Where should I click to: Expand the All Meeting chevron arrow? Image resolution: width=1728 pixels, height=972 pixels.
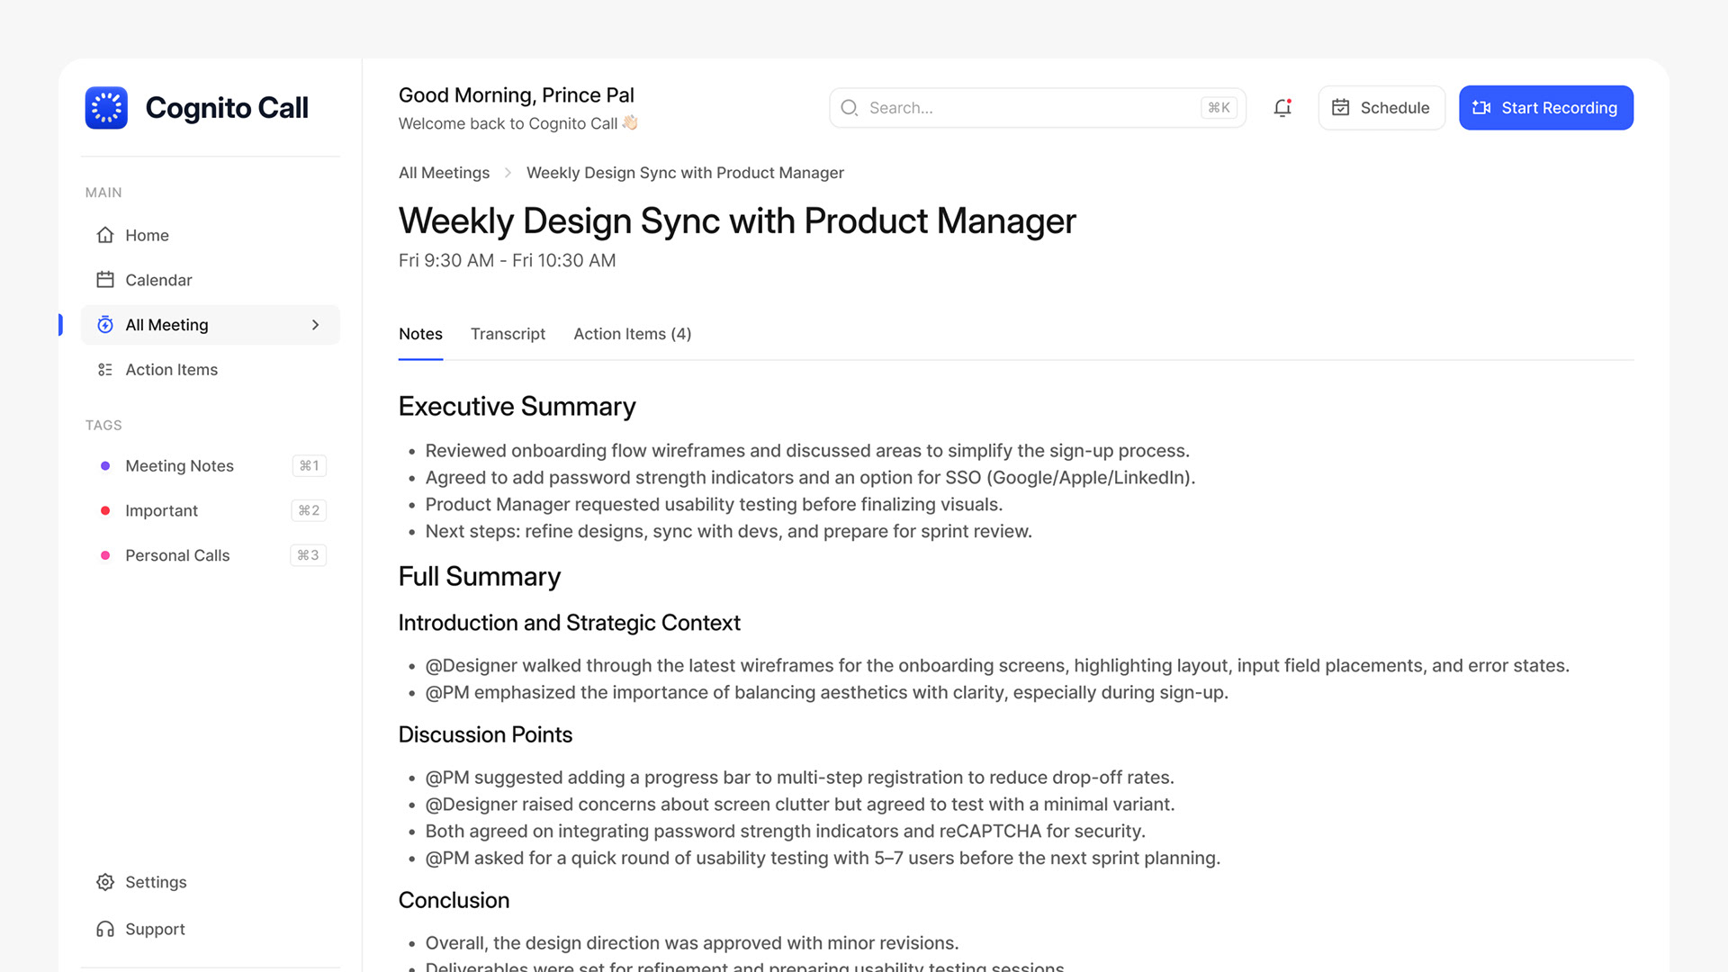[x=315, y=325]
